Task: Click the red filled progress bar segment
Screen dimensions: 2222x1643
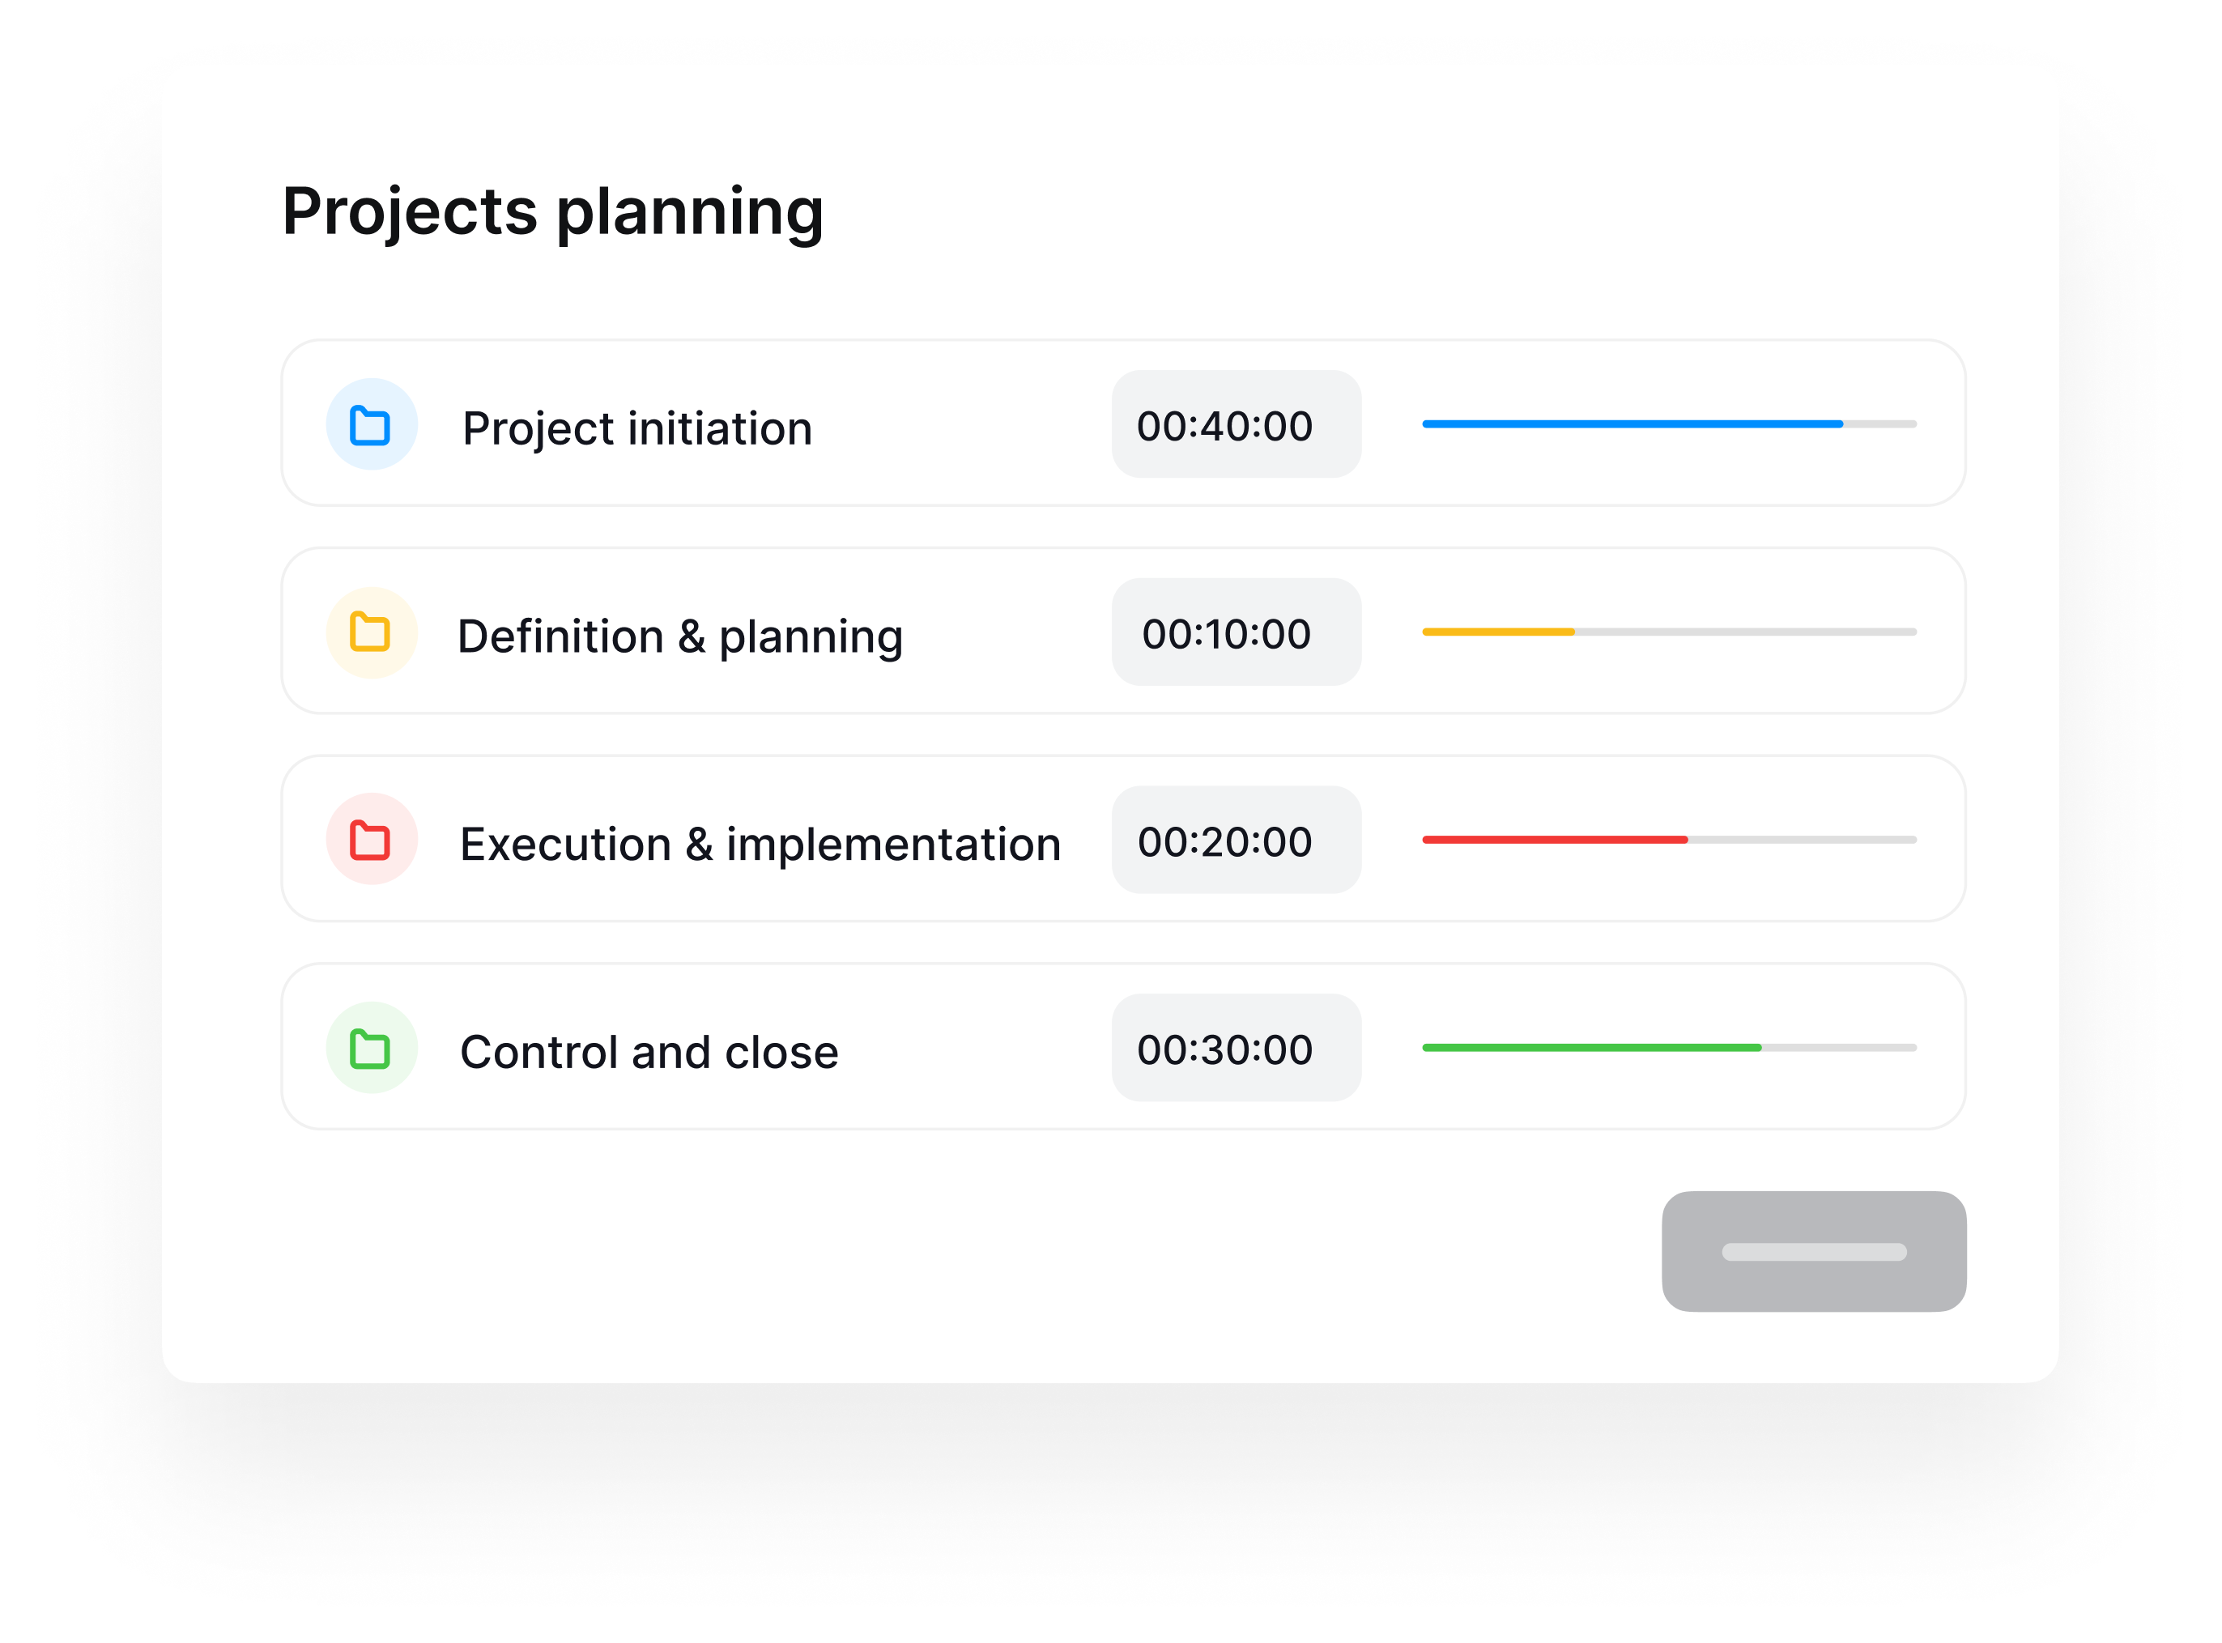Action: (1554, 841)
